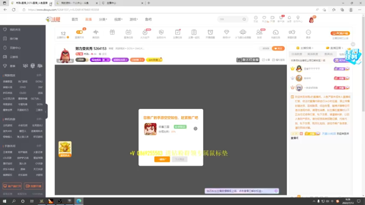The image size is (365, 205).
Task: Open the yellow tag with chevron under streamer name
Action: click(154, 60)
